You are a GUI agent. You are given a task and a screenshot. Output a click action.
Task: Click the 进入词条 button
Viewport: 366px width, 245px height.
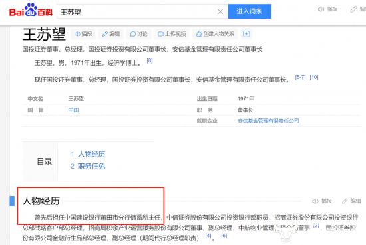click(x=250, y=11)
